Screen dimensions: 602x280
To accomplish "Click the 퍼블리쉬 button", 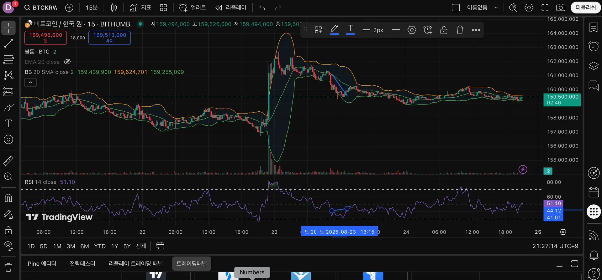I will pos(585,8).
